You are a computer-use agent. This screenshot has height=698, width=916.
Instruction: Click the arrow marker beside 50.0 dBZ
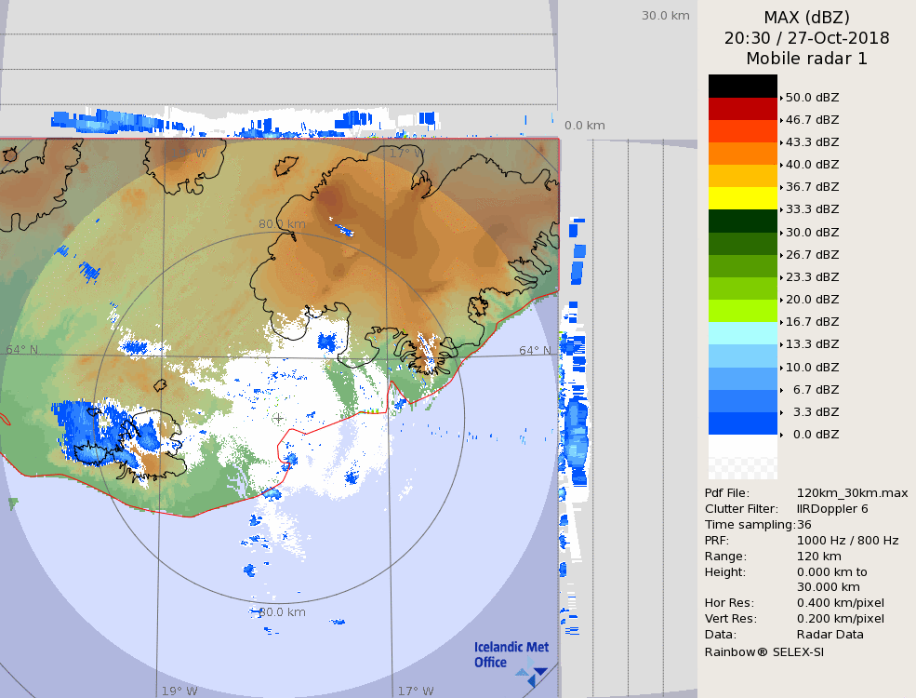(x=781, y=98)
